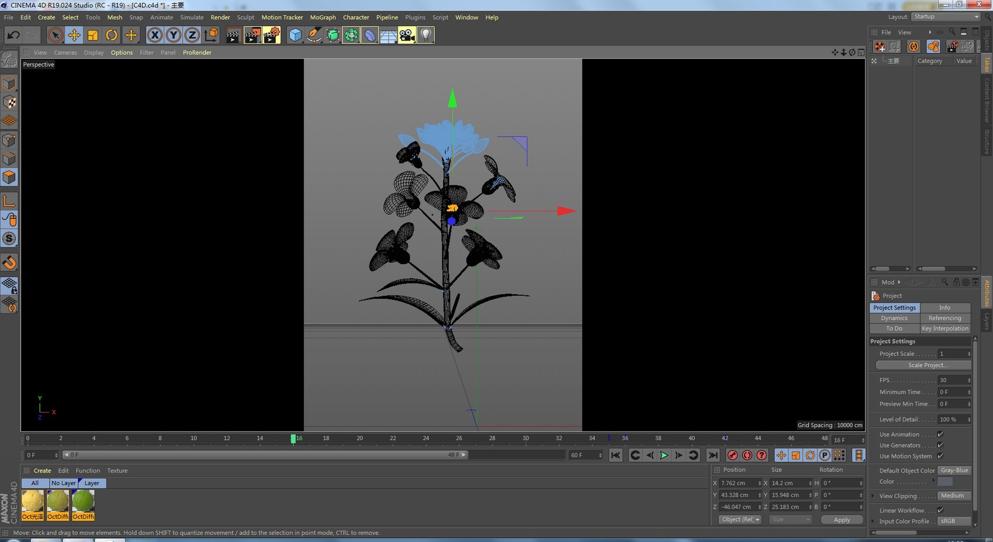Image resolution: width=993 pixels, height=542 pixels.
Task: Toggle Use Animation checkbox
Action: pos(940,434)
